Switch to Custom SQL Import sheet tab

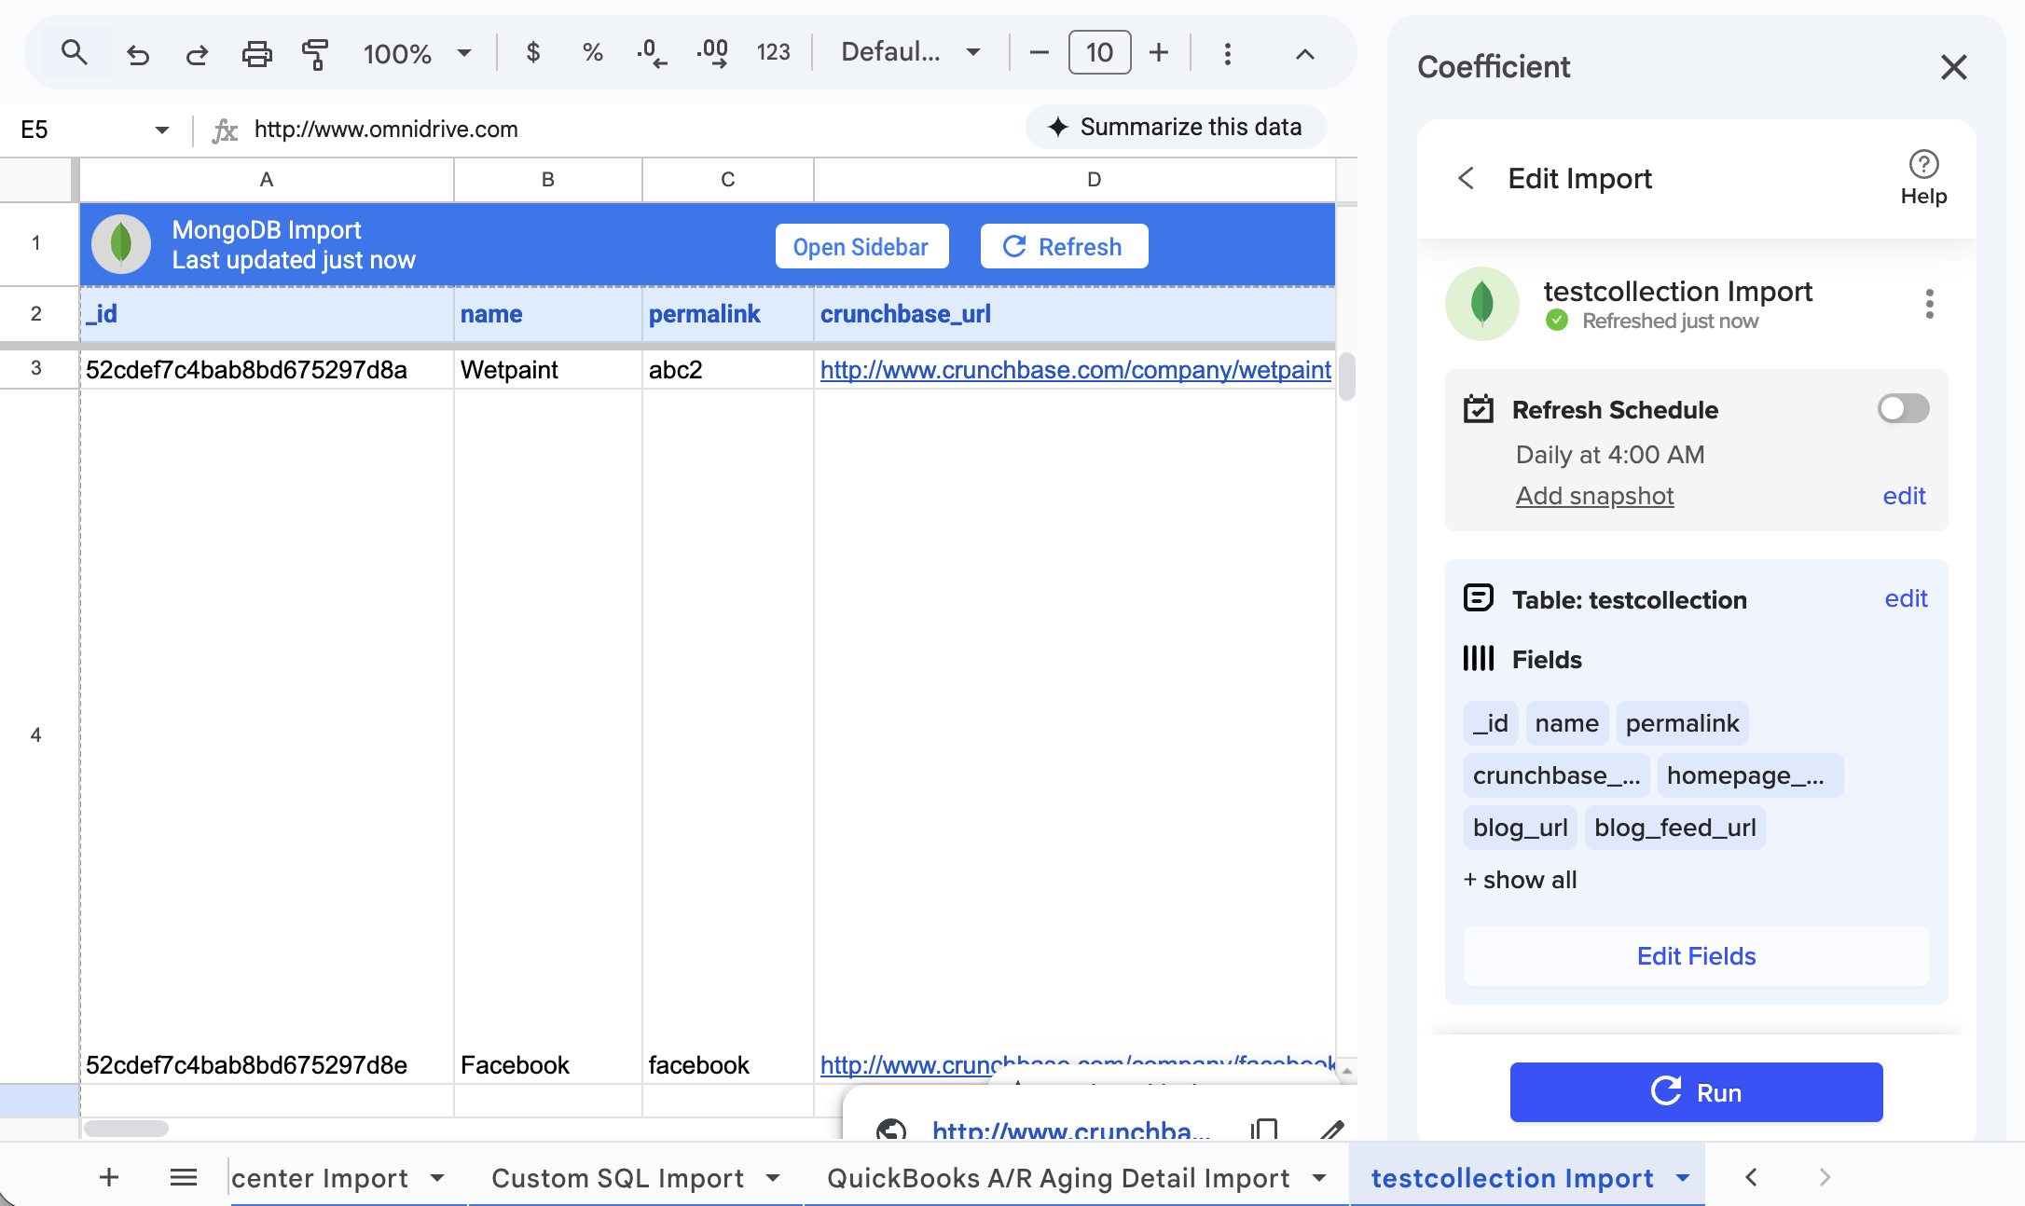[617, 1178]
